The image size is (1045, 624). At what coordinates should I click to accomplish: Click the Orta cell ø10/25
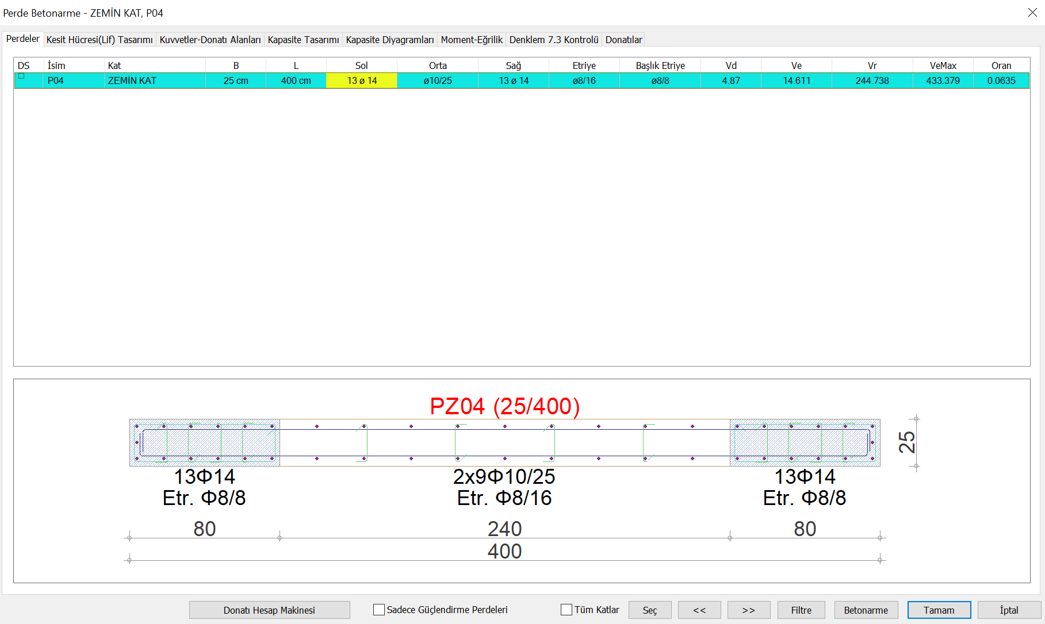point(438,81)
